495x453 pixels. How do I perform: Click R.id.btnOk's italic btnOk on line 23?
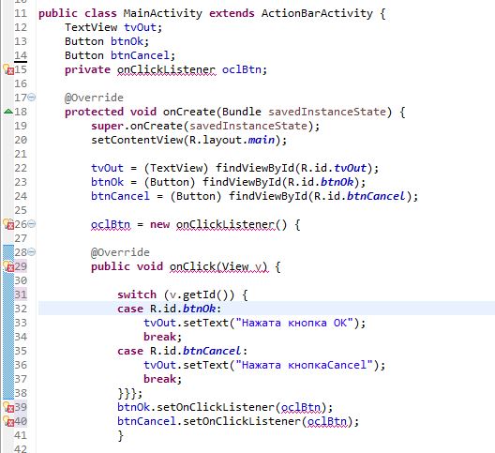337,182
